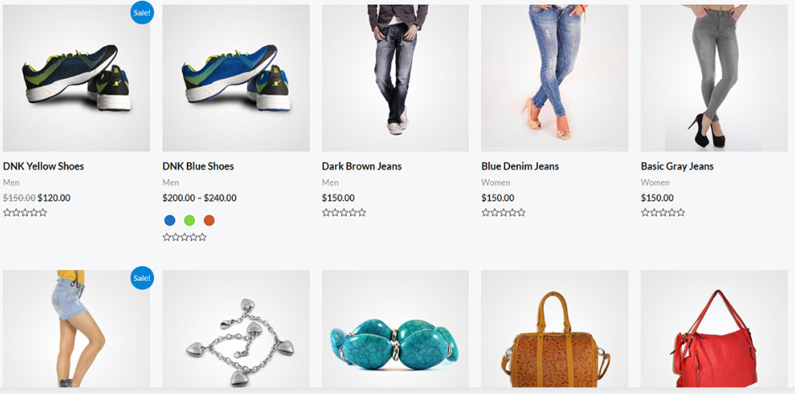Click the turquoise bracelet product image
Screen dimensions: 795x394
(395, 329)
